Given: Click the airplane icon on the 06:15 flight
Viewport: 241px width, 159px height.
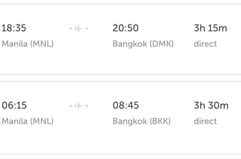Looking at the screenshot, I should [79, 106].
